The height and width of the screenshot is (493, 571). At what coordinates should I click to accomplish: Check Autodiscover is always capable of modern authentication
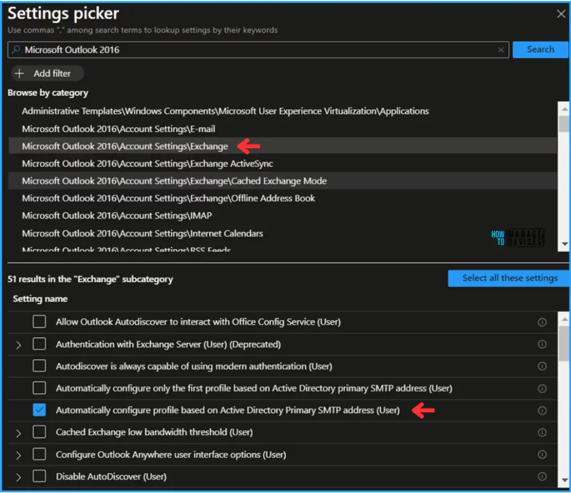[x=40, y=365]
